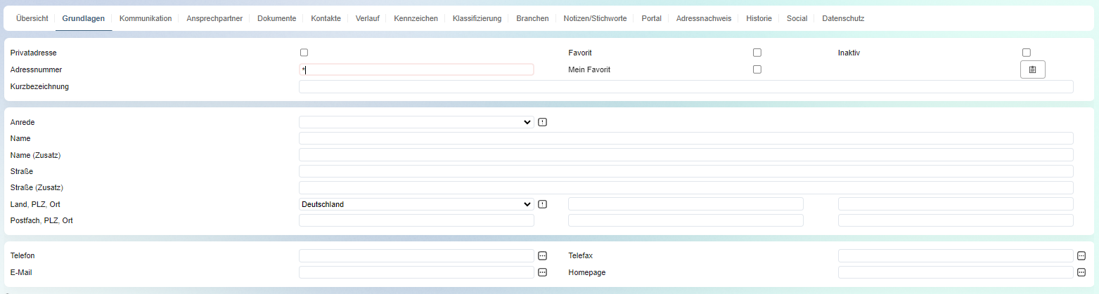Open the ellipsis icon next to Telefon field
This screenshot has height=294, width=1099.
tap(542, 256)
